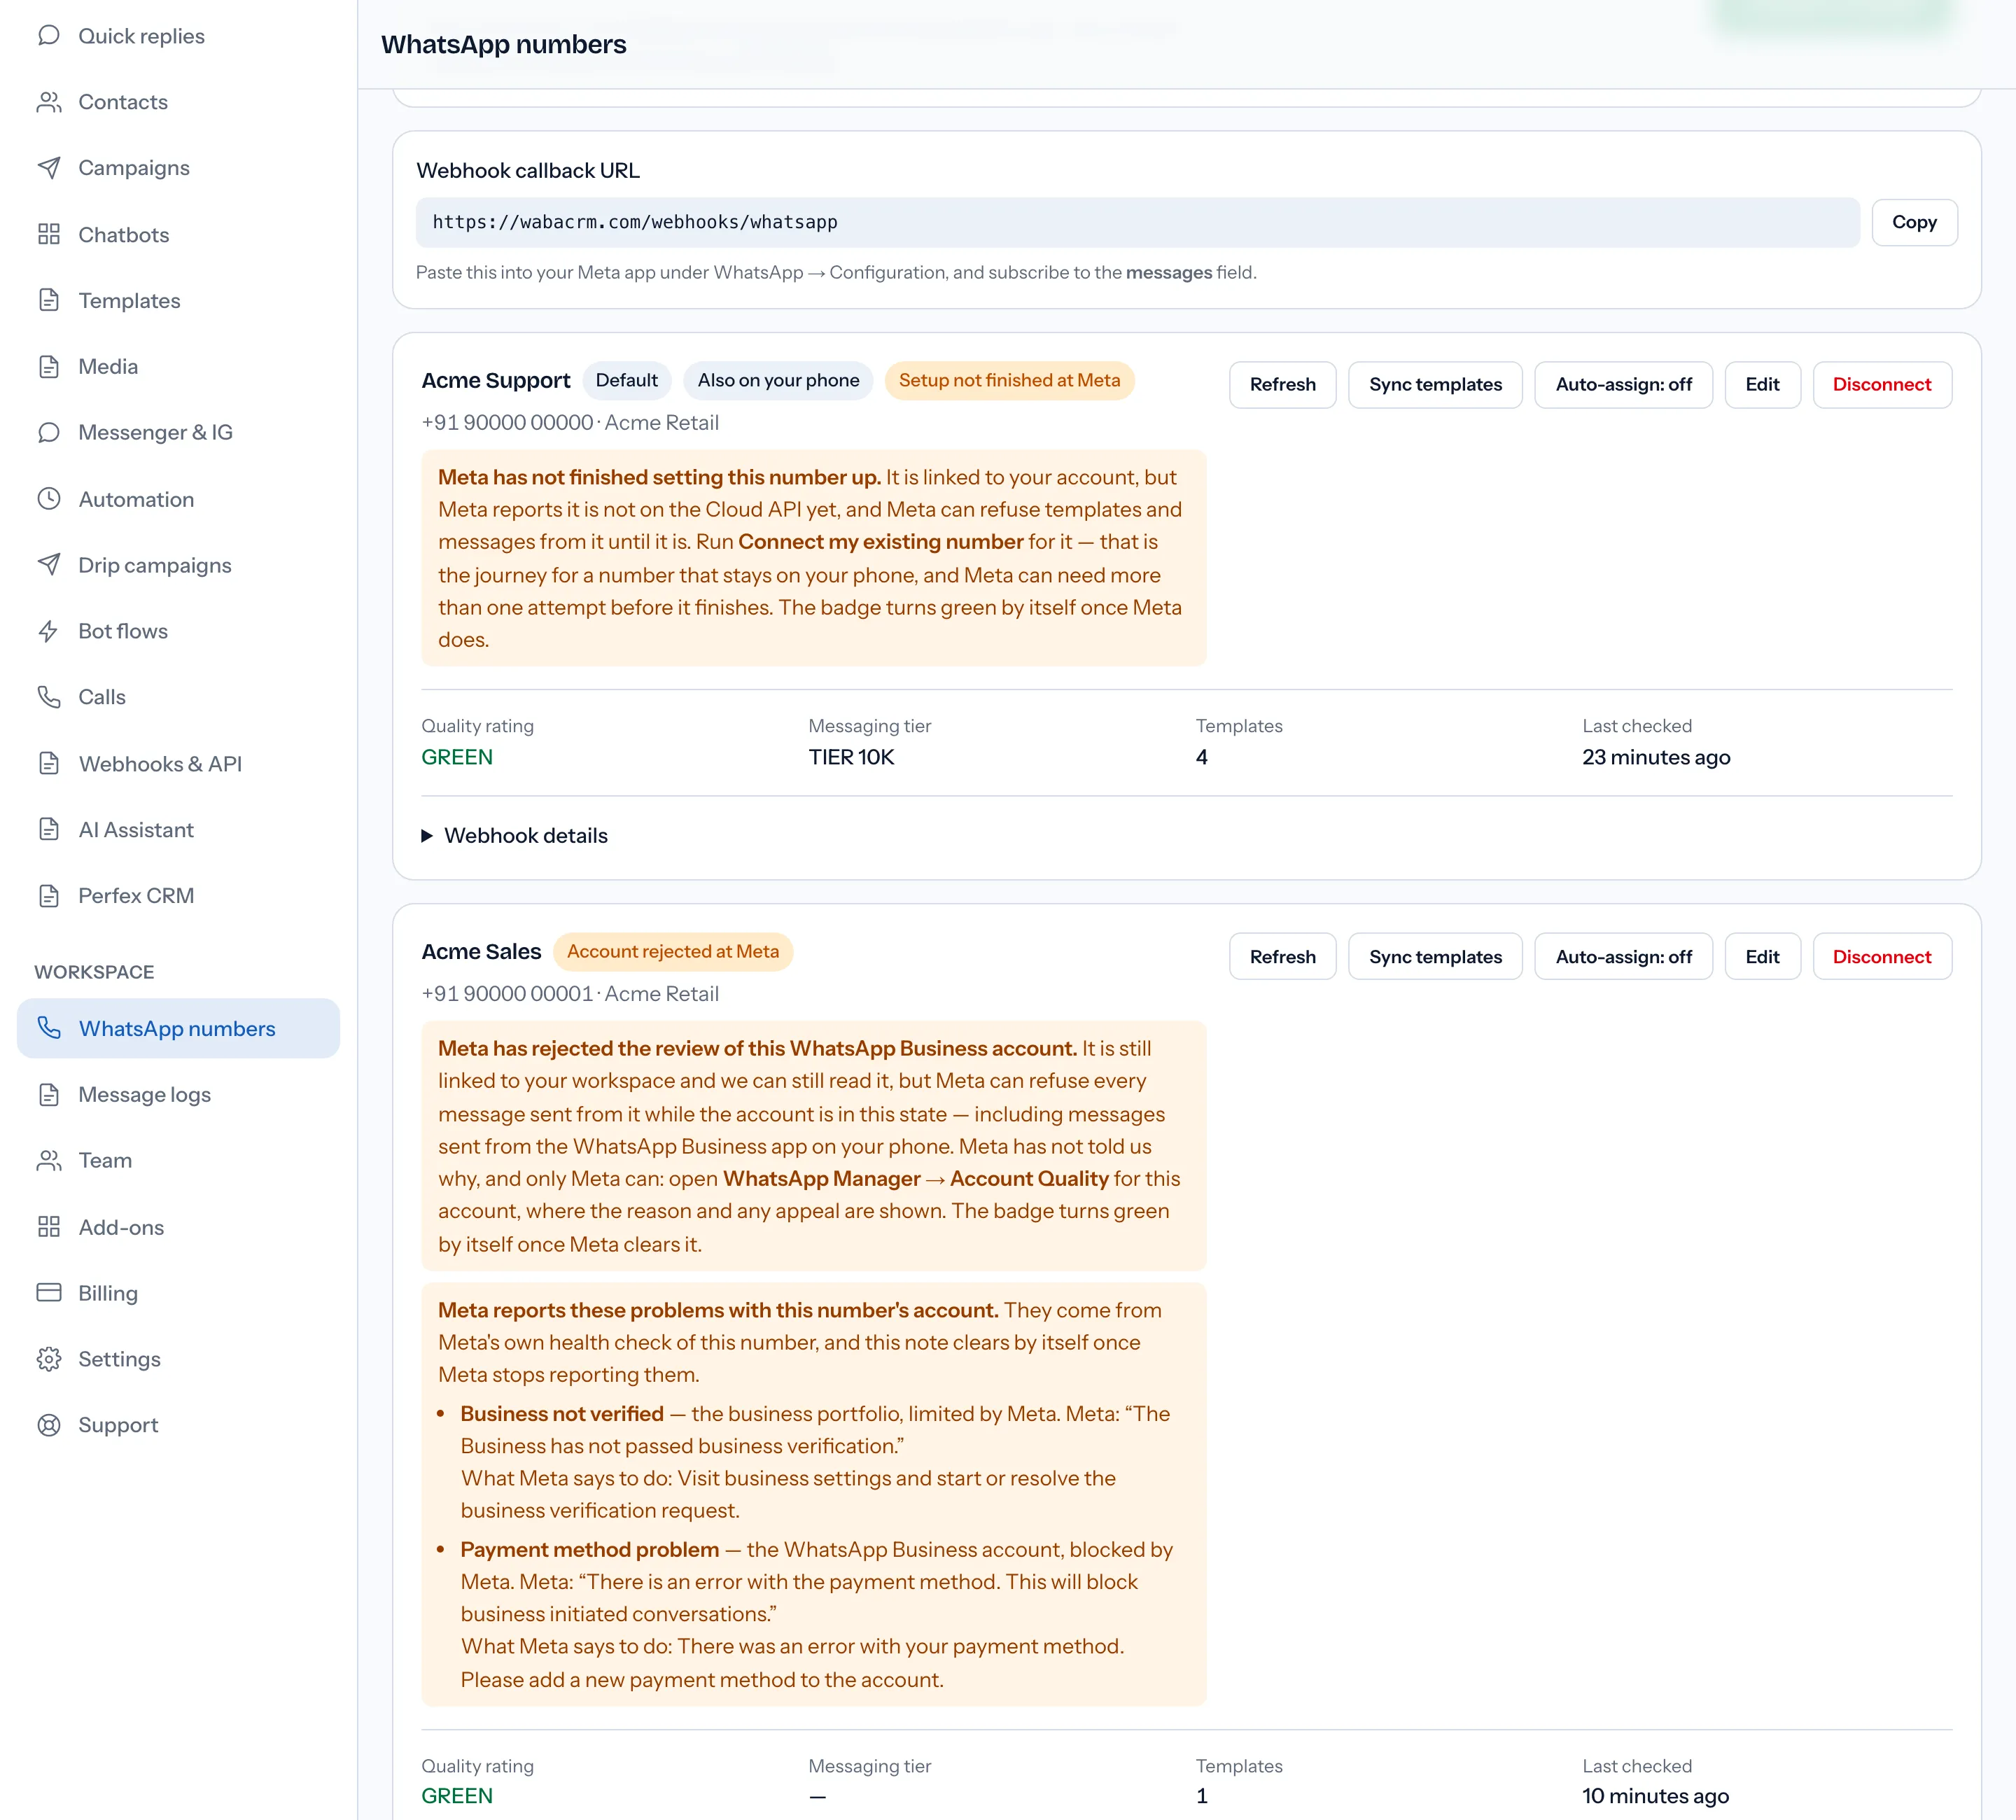Viewport: 2016px width, 1820px height.
Task: Click the webhook callback URL field
Action: point(1137,222)
